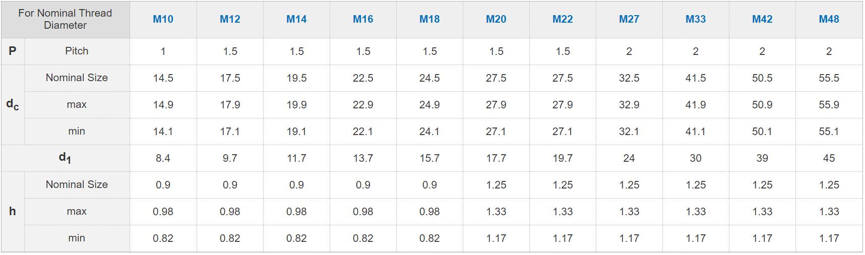Select the M27 d1 value 24

point(629,158)
